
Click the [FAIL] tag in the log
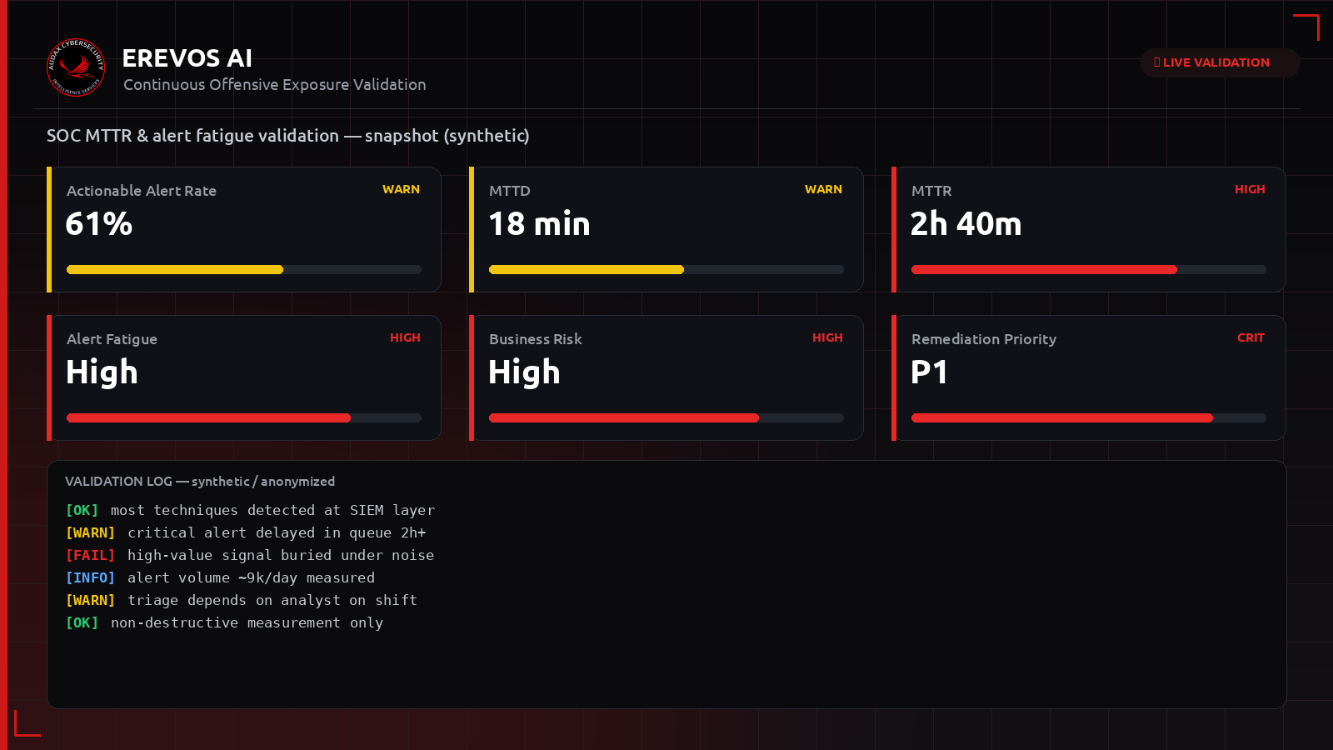point(90,555)
